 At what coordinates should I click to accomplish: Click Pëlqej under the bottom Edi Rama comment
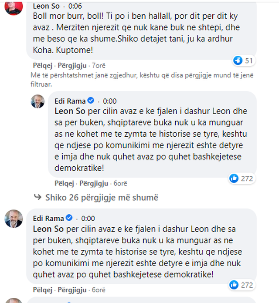tap(43, 290)
